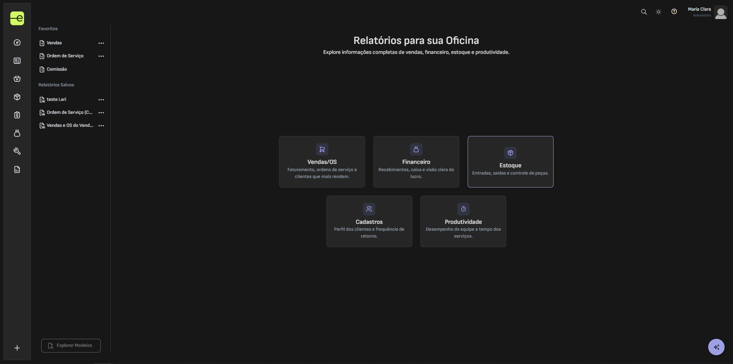
Task: Open the shopping basket icon in sidebar
Action: (x=17, y=79)
